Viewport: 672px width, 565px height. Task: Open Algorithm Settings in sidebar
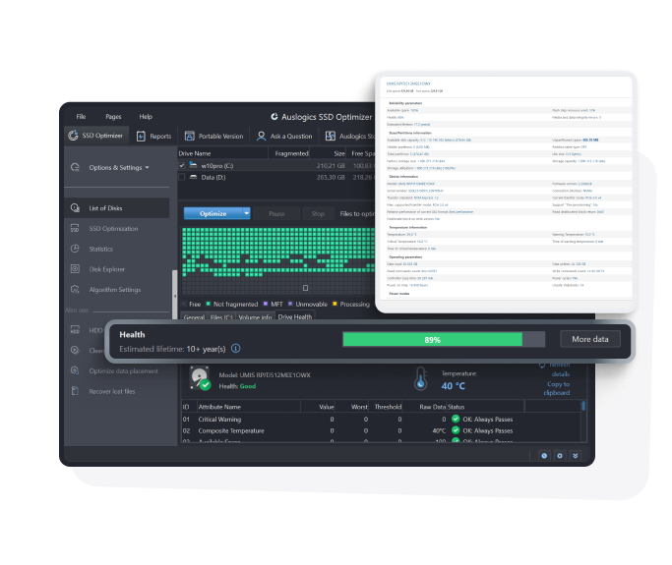click(x=116, y=290)
